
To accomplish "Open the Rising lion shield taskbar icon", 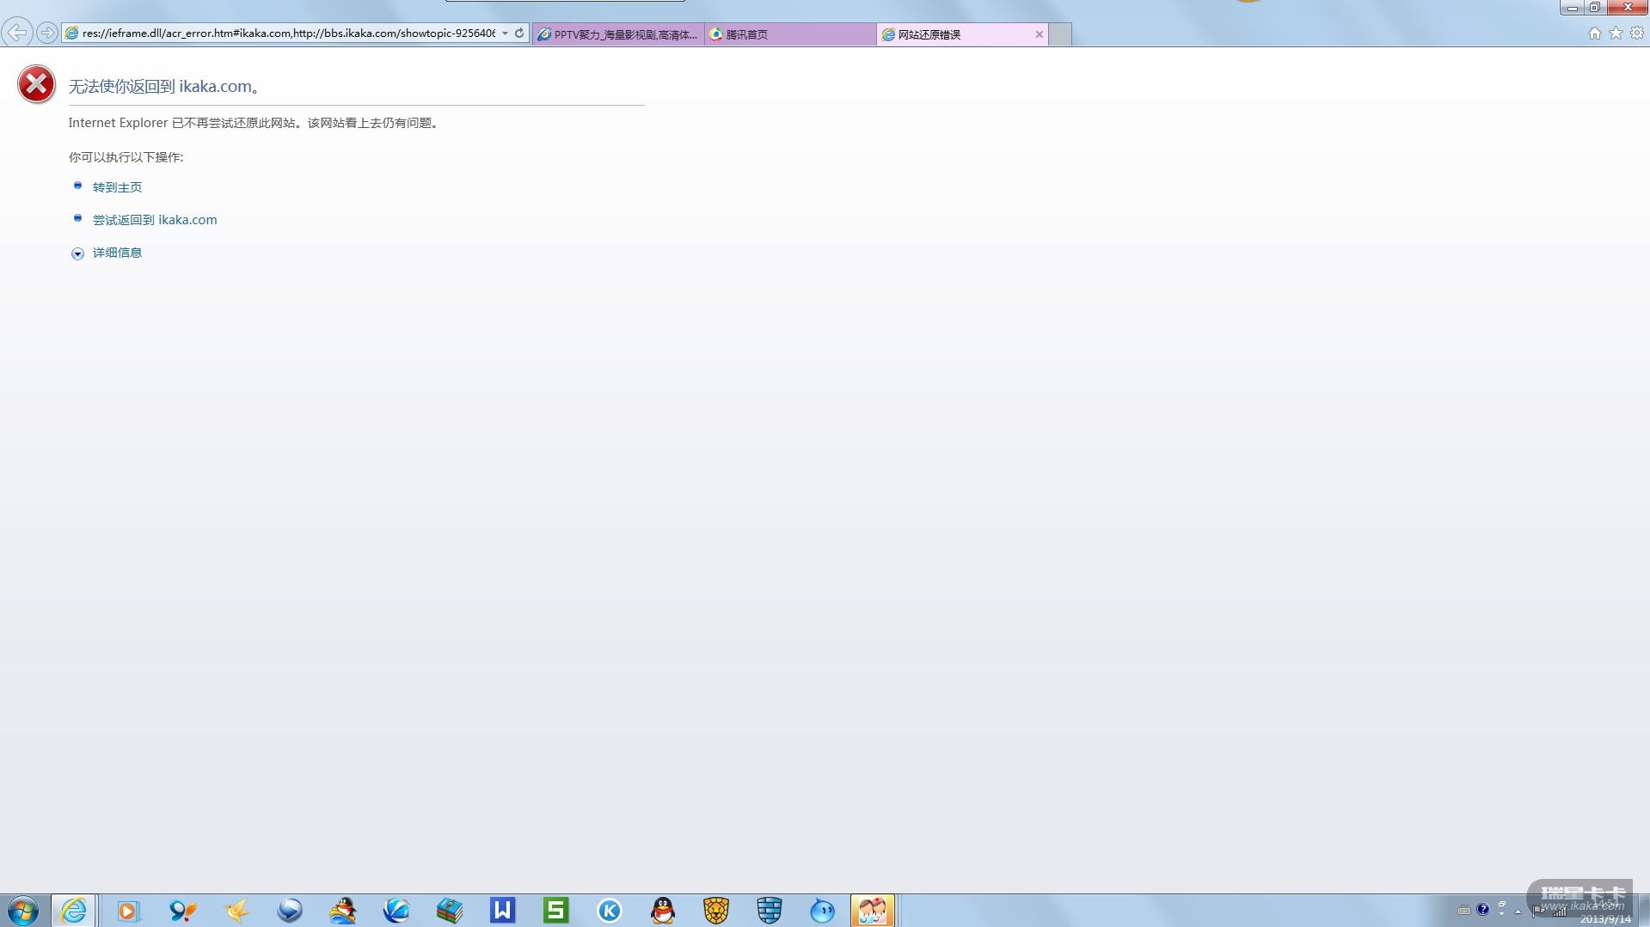I will [x=716, y=910].
